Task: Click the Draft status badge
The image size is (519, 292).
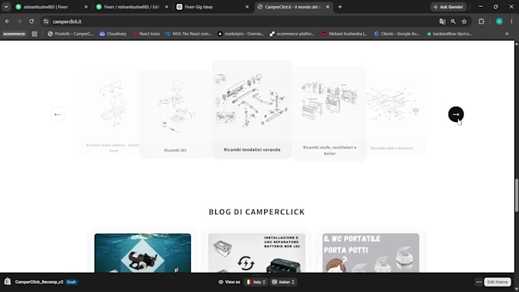Action: (x=71, y=282)
